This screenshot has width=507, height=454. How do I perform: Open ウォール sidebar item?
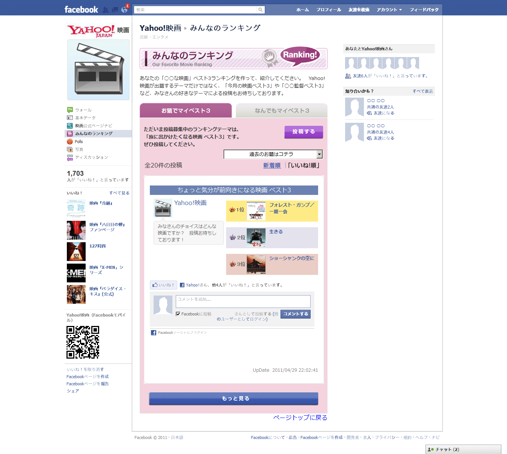[83, 110]
